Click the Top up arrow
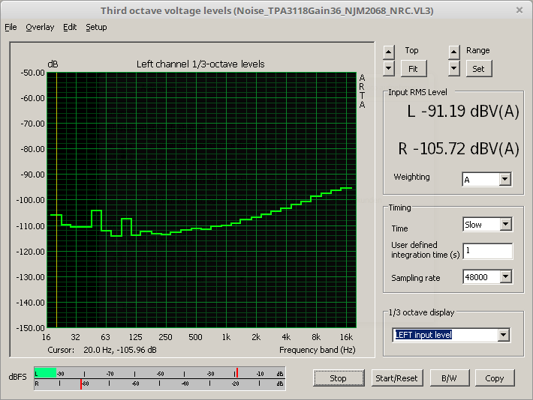This screenshot has height=400, width=533. [x=388, y=52]
